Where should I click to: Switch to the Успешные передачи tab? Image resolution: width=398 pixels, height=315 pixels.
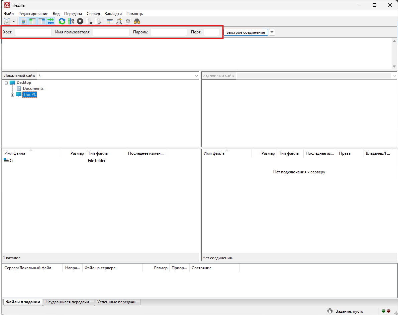(117, 302)
